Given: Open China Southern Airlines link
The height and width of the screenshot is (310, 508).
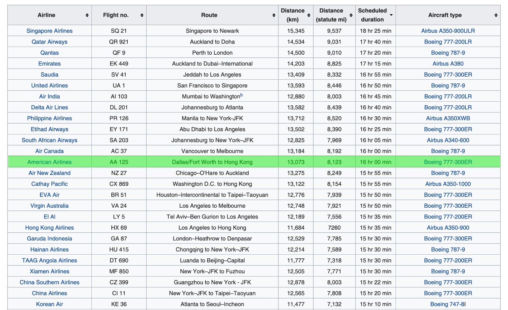Looking at the screenshot, I should pos(49,282).
